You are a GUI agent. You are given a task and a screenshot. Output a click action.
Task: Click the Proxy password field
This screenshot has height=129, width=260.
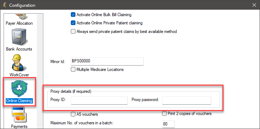[x=187, y=100]
